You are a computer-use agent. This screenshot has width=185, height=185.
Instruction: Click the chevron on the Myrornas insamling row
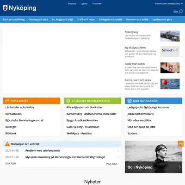click(118, 157)
